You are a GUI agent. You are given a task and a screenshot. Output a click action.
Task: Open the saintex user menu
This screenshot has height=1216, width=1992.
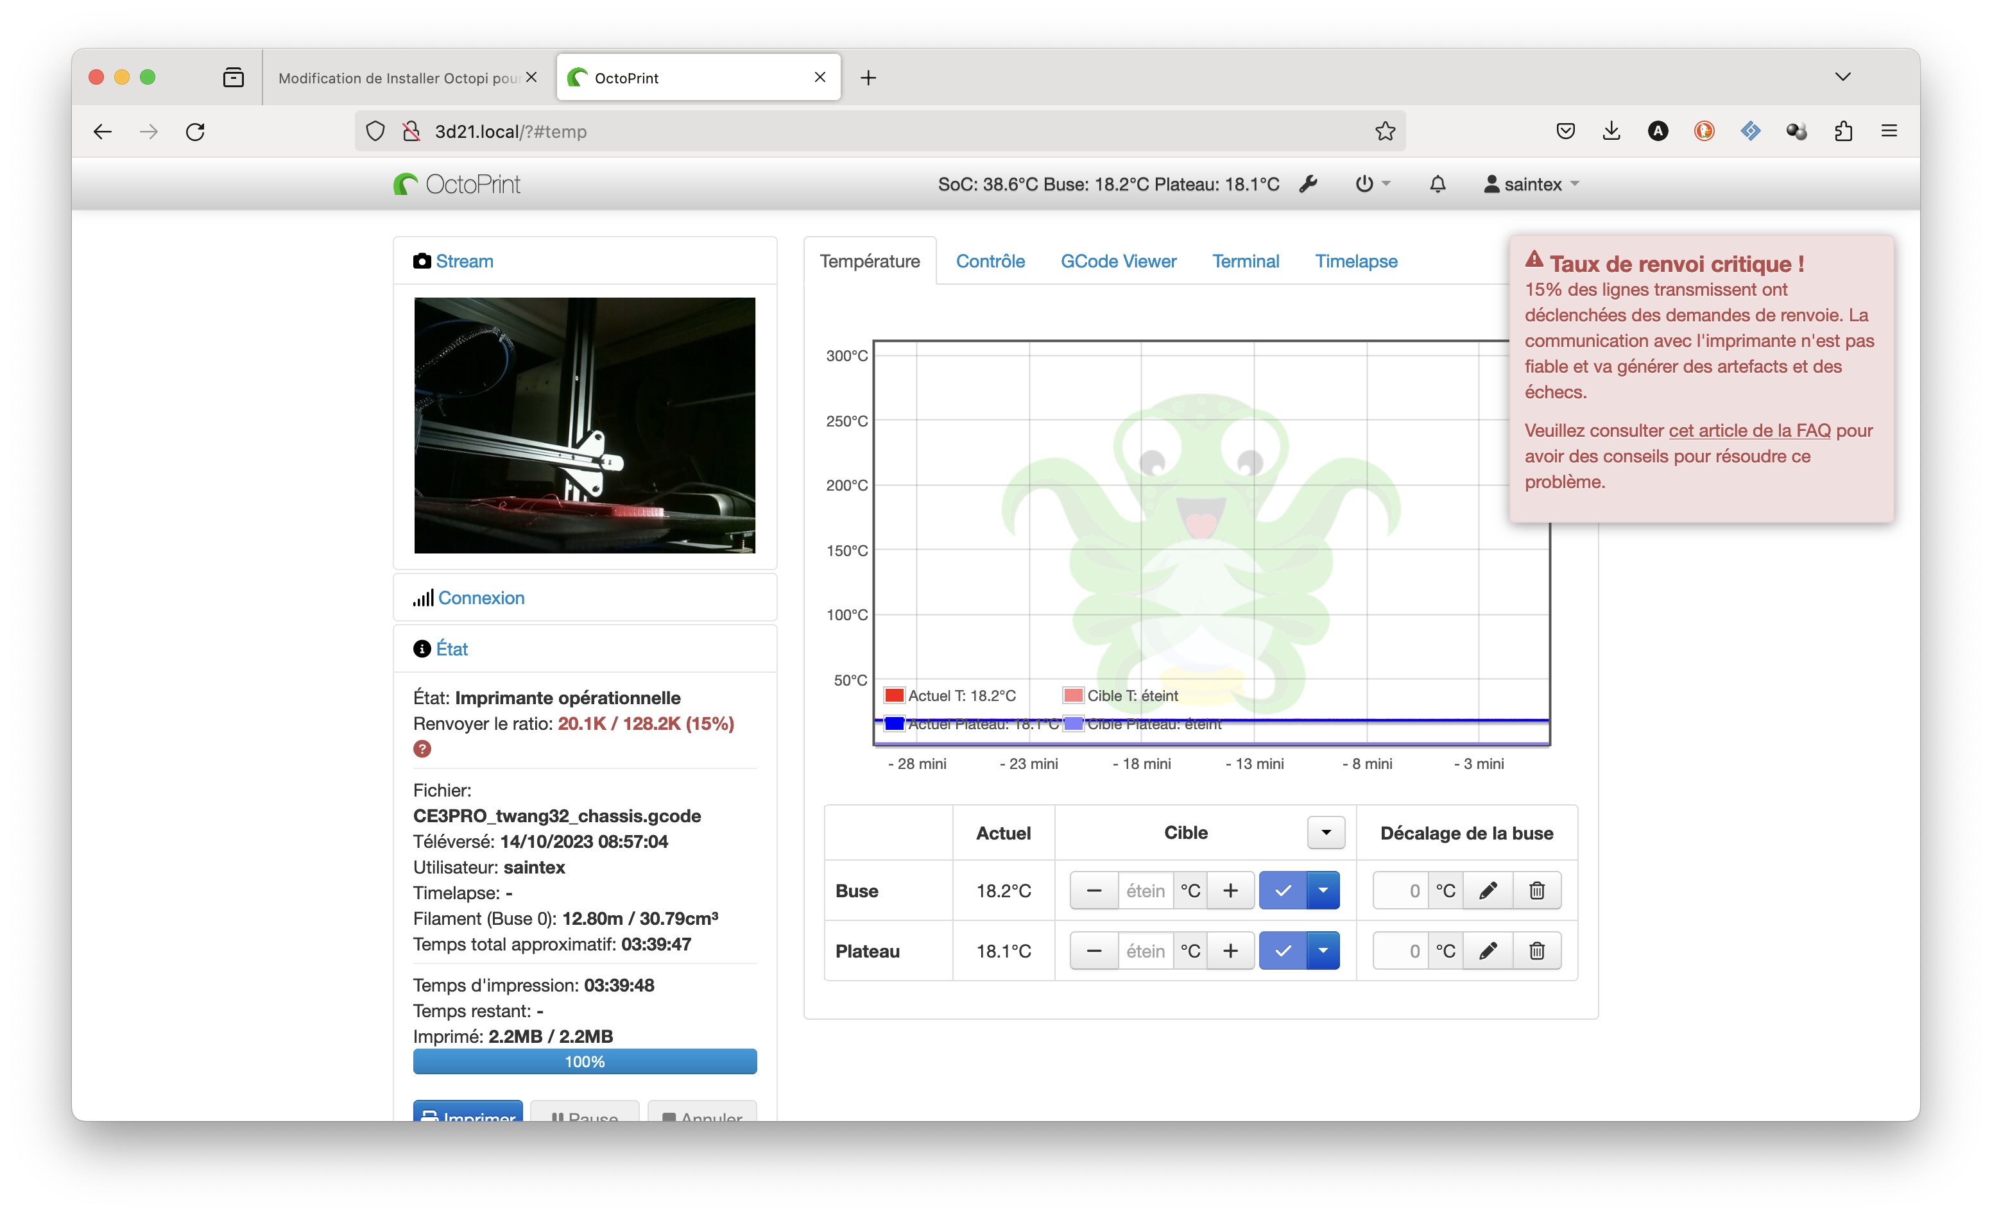coord(1531,184)
